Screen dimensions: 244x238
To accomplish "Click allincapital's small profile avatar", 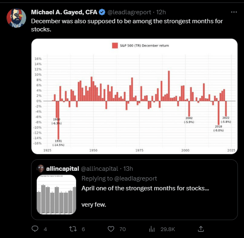I will point(40,169).
